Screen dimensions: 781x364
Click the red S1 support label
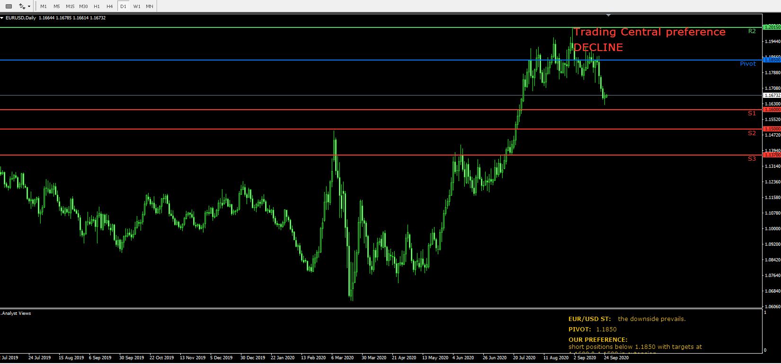click(x=752, y=113)
